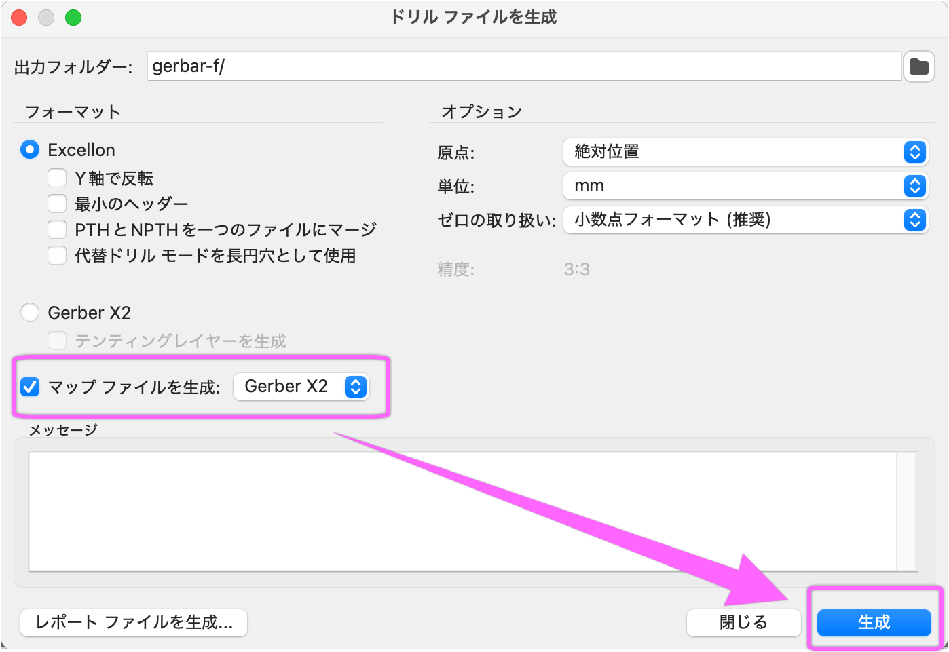Click the フォーマット section heading

[73, 112]
